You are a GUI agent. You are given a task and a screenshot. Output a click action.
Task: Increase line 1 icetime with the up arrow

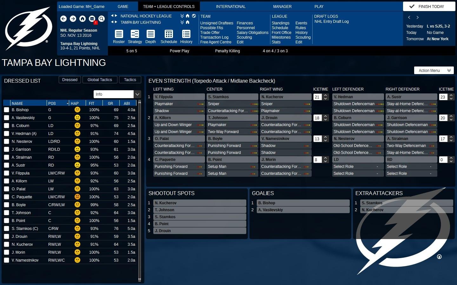coord(325,95)
